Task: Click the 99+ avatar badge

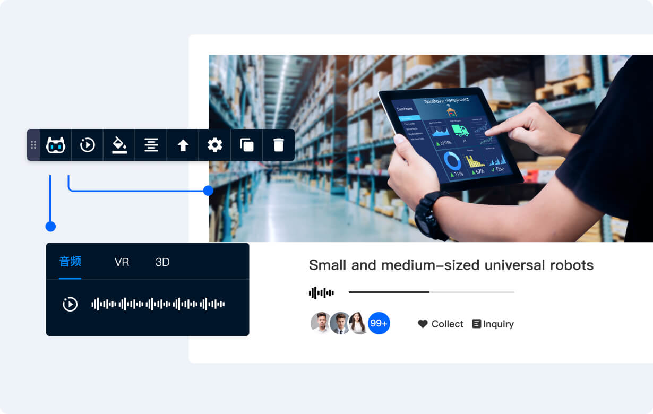Action: click(x=379, y=323)
